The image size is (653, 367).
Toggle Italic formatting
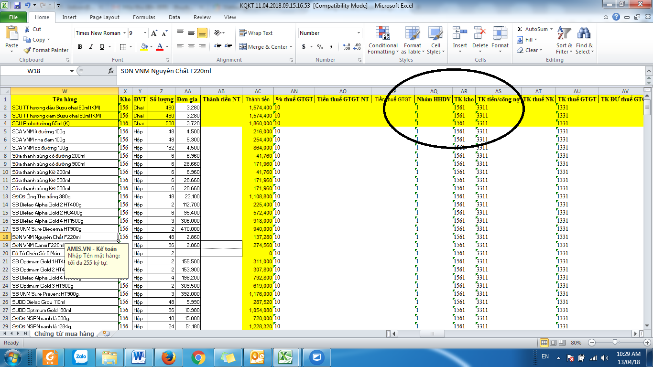(91, 47)
